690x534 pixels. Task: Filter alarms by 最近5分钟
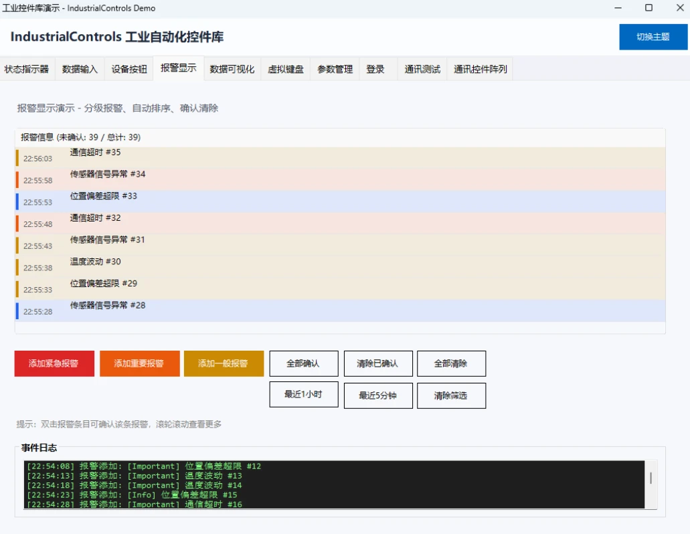(378, 395)
